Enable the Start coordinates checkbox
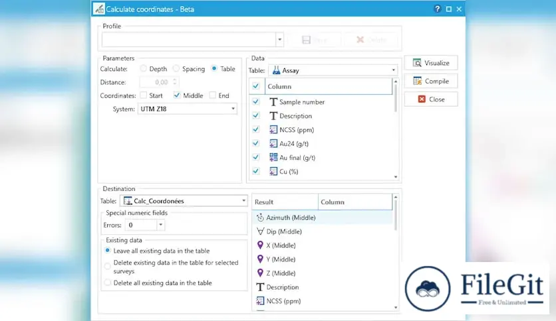This screenshot has height=321, width=556. point(143,95)
